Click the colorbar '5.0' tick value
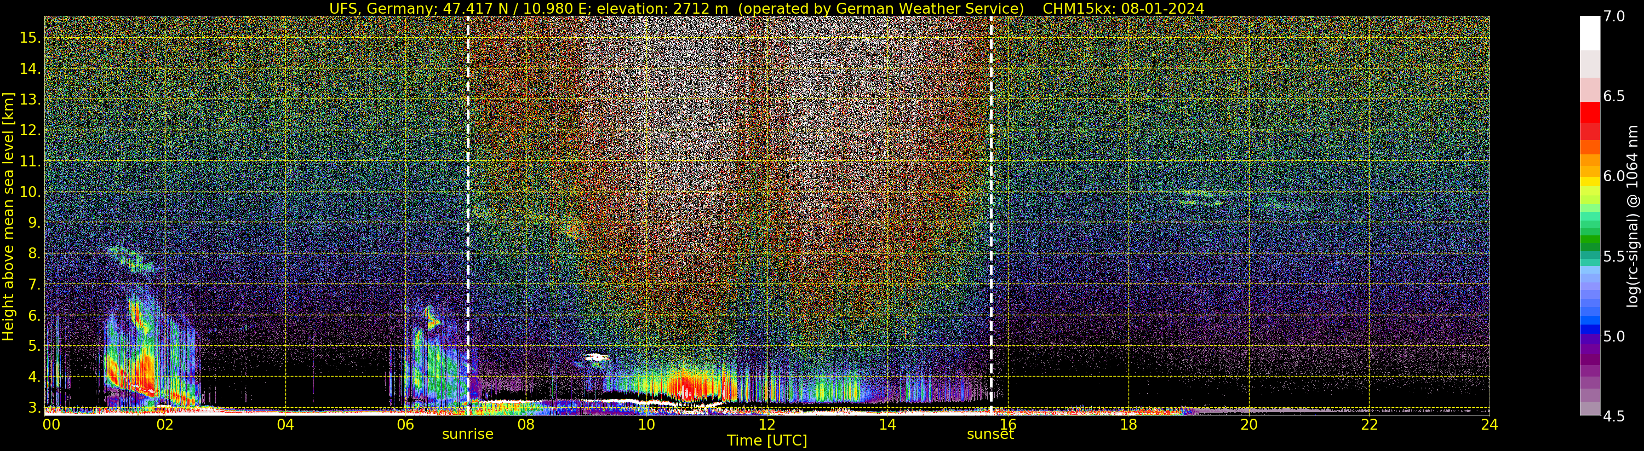 [x=1614, y=336]
